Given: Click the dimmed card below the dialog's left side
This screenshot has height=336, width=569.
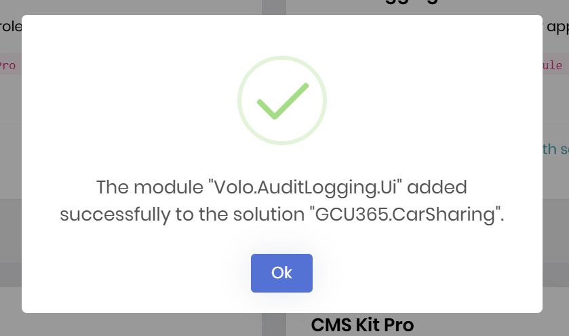Looking at the screenshot, I should (136, 324).
